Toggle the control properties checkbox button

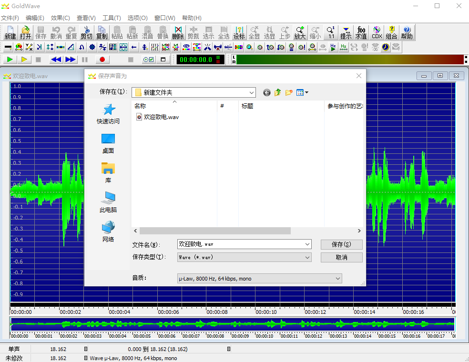149,60
